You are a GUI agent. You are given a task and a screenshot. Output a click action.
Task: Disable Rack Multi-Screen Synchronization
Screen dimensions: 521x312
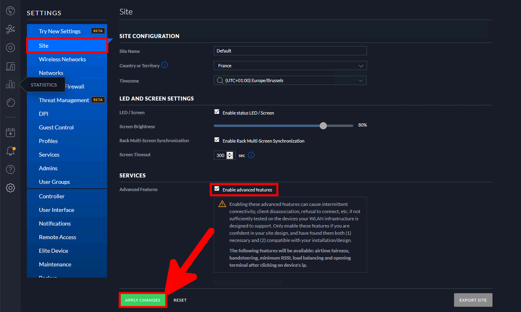coord(217,140)
